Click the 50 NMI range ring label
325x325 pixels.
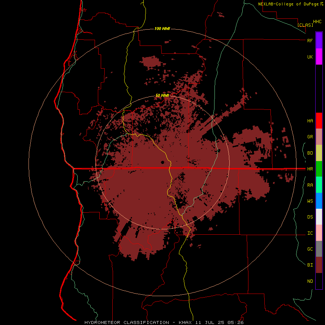point(162,96)
